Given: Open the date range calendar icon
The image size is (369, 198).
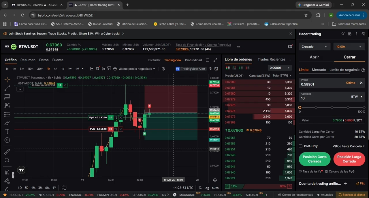Looking at the screenshot, I should (64, 188).
